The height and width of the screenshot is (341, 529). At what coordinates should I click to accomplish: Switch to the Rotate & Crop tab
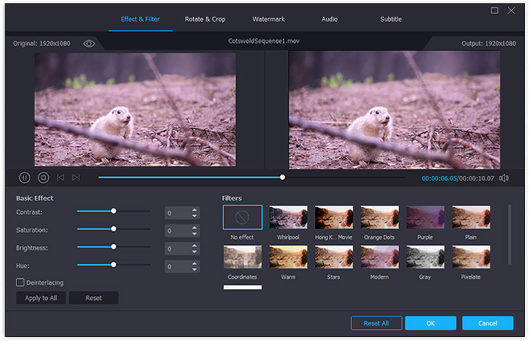point(205,19)
